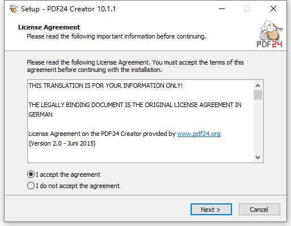Click the license text scroll-down arrow
This screenshot has width=291, height=226.
(258, 157)
